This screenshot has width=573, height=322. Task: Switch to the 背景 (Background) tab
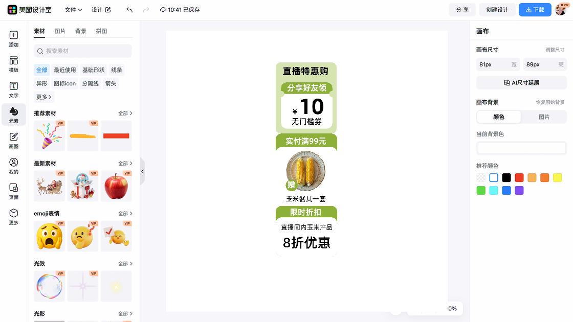[80, 31]
